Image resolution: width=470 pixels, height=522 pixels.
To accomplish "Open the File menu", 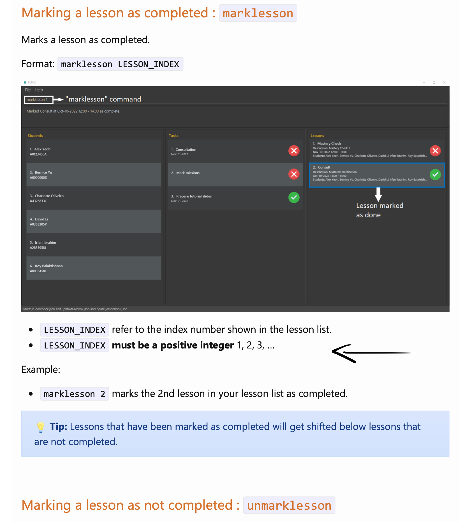I will (28, 90).
